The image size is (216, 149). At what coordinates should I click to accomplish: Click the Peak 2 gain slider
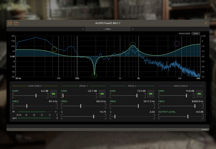point(127,95)
